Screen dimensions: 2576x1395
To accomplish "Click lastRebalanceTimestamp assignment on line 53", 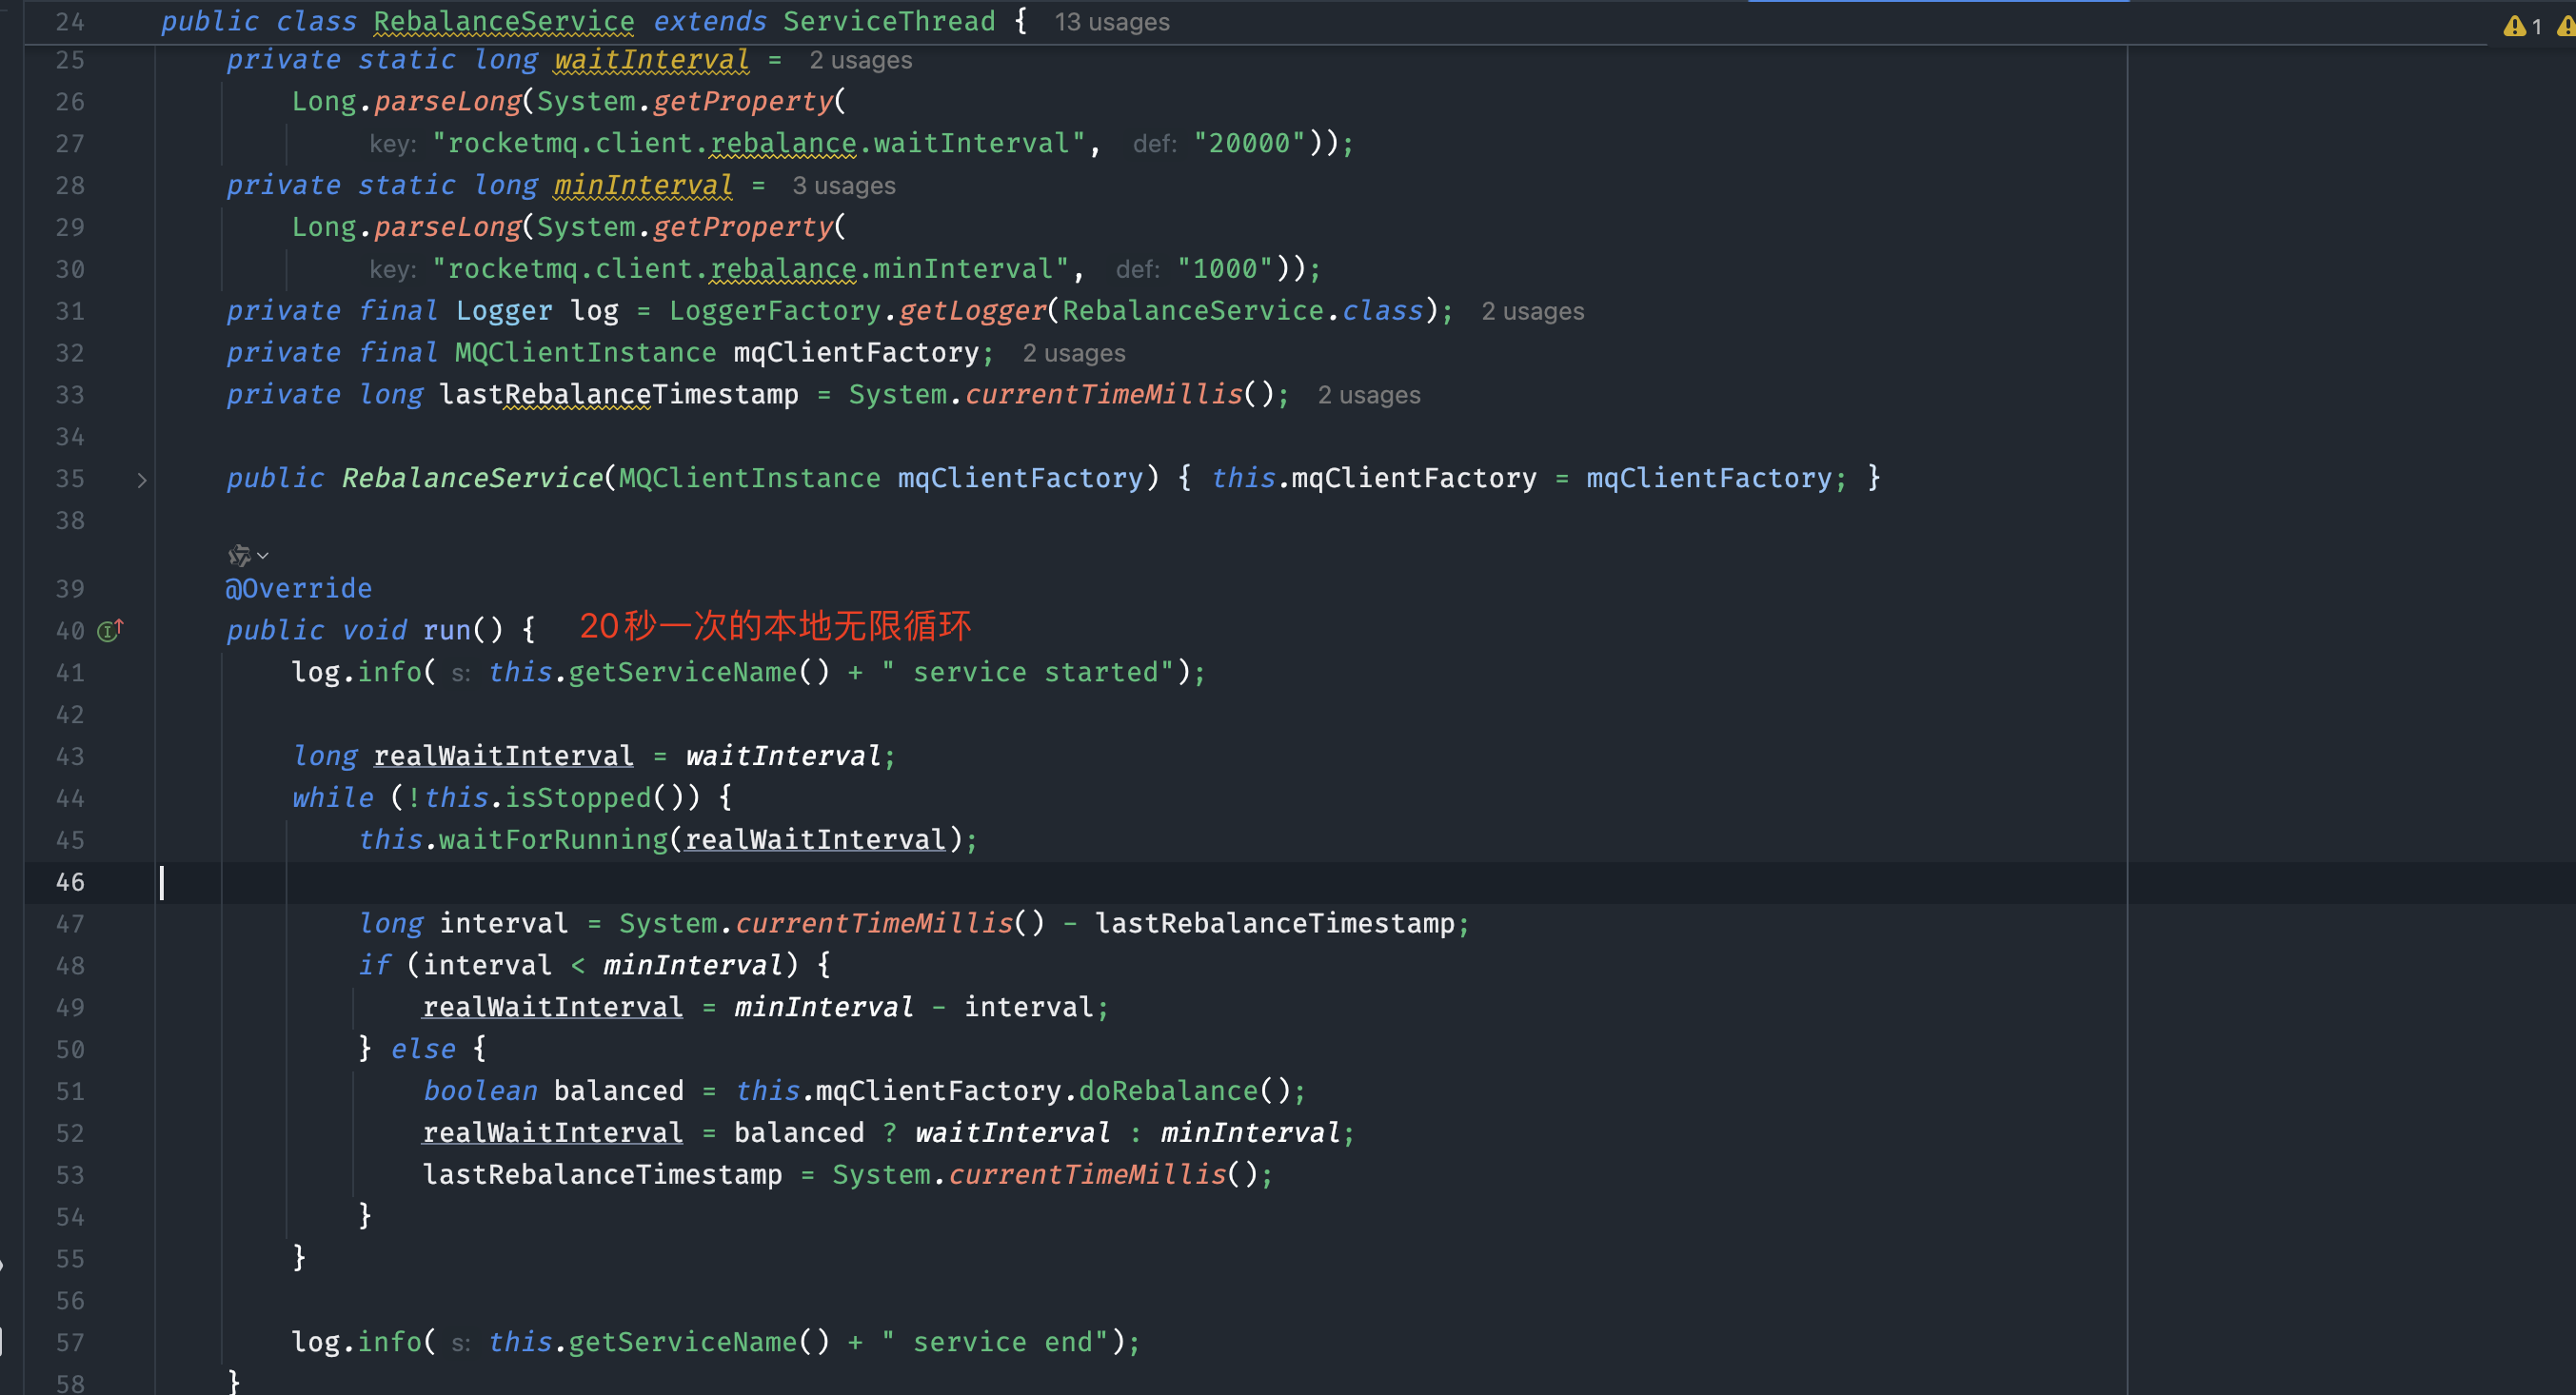I will (603, 1175).
